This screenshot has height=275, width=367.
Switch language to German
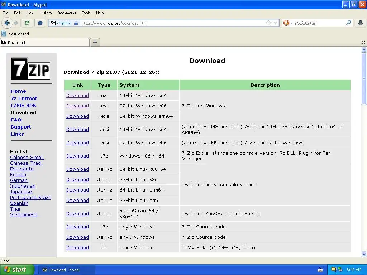click(x=19, y=180)
